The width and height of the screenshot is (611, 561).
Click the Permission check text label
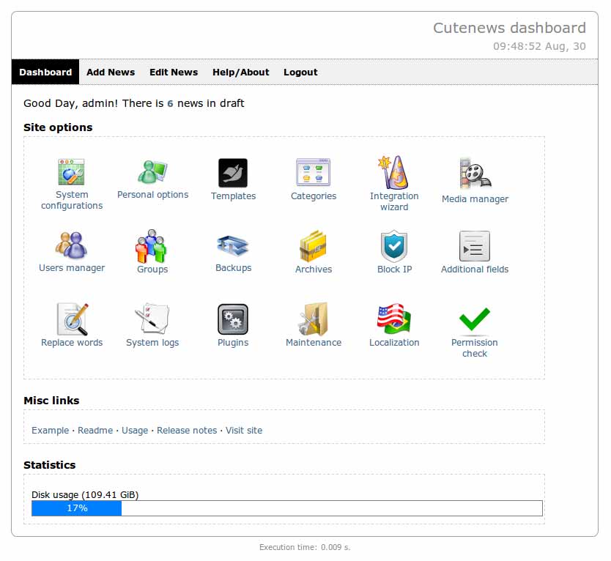pyautogui.click(x=475, y=348)
